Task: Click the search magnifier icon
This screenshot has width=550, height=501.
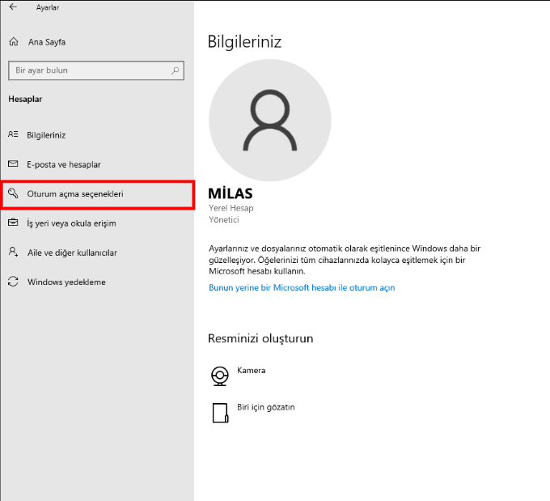Action: coord(175,70)
